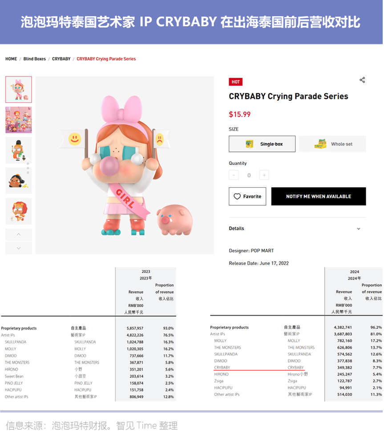This screenshot has height=437, width=384.
Task: Increase quantity with the plus button
Action: pos(264,175)
